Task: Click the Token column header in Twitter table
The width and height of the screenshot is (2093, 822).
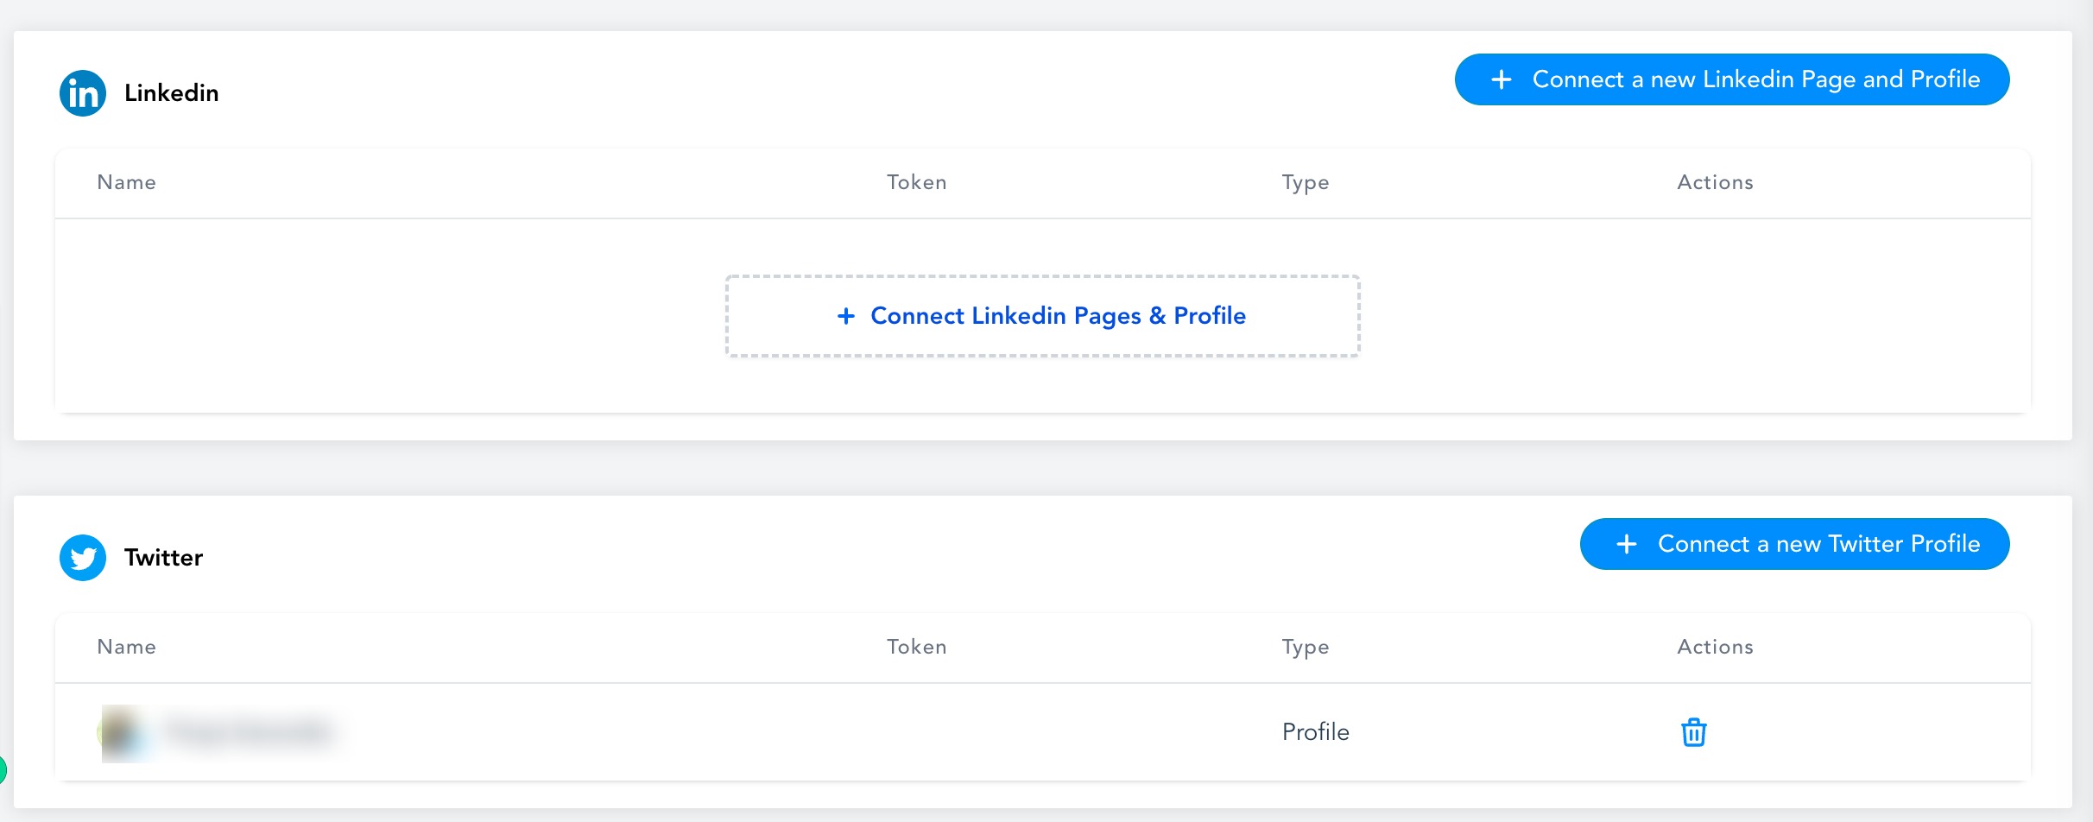Action: (x=916, y=647)
